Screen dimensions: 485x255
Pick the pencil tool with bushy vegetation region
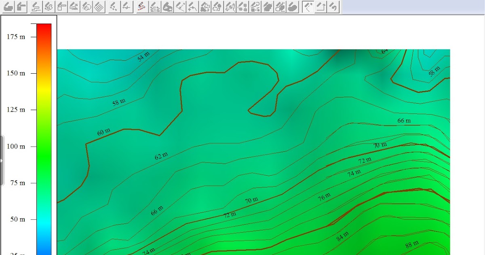point(205,6)
